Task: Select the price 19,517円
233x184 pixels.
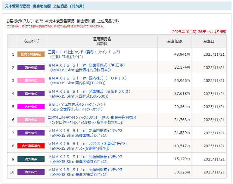Action: (182, 146)
